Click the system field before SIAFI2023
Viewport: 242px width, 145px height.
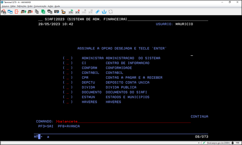pos(40,19)
